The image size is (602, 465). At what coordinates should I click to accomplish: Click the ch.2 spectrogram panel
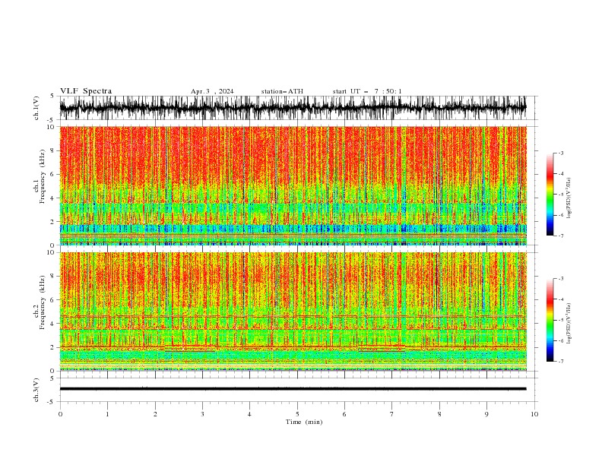293,312
